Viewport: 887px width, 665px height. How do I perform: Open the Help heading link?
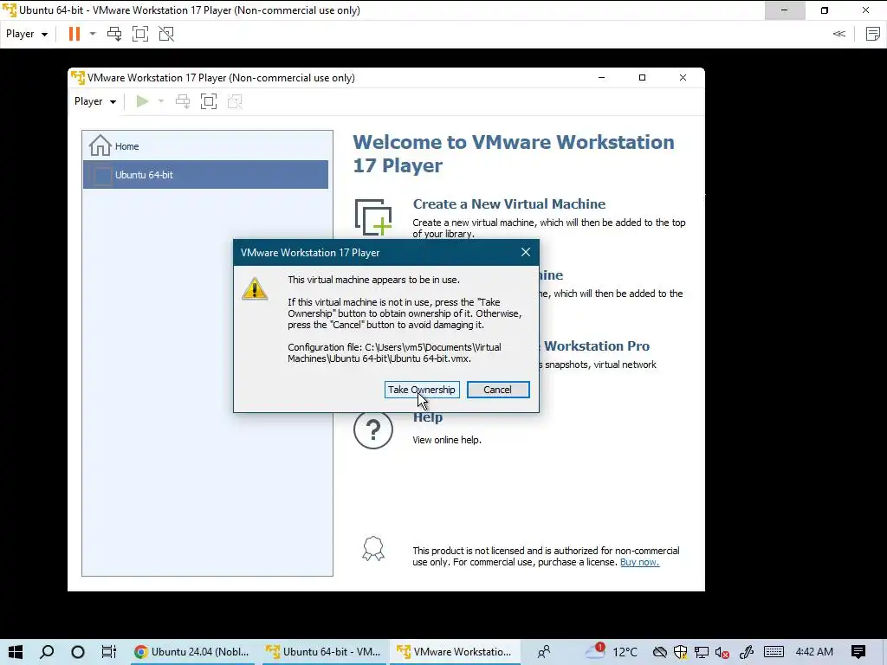pos(428,417)
